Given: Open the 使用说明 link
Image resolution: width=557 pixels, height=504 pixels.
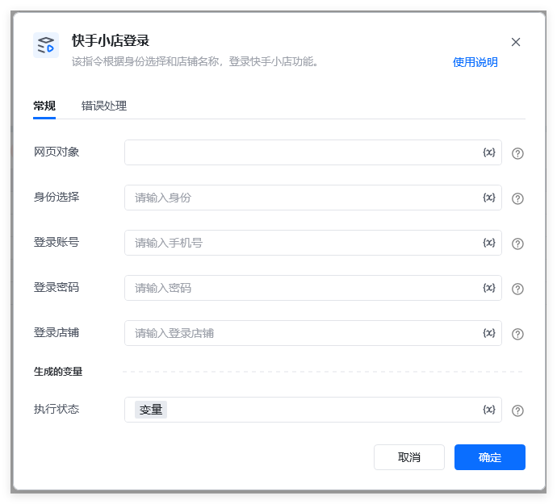Looking at the screenshot, I should tap(475, 62).
